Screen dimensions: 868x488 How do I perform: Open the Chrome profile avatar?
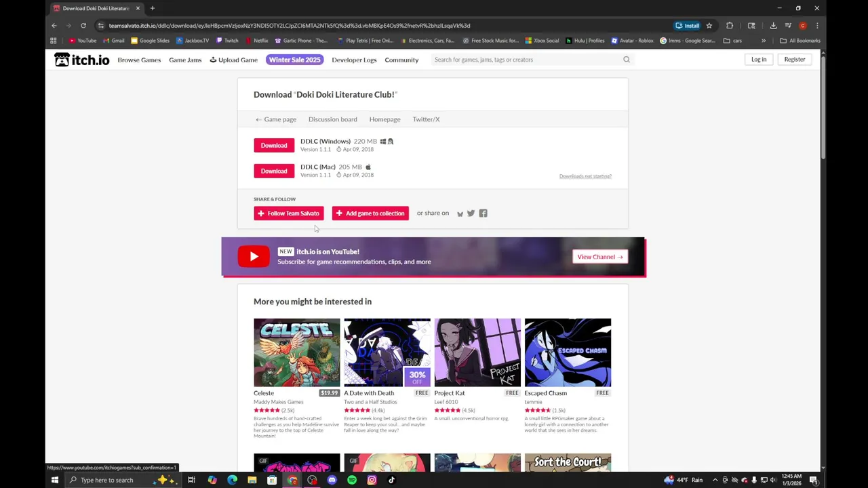803,26
